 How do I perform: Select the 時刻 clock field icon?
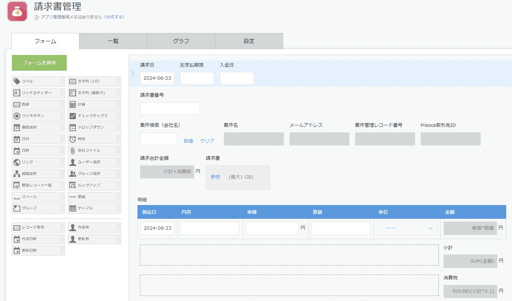tap(73, 139)
